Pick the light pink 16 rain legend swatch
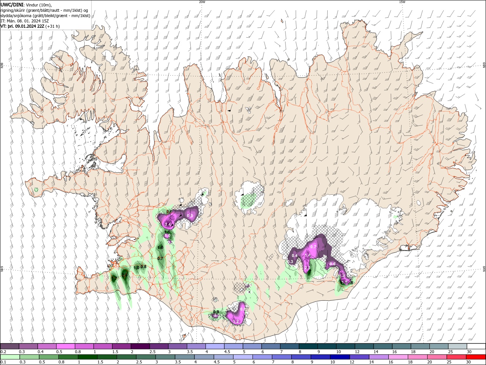The image size is (486, 365). click(398, 357)
